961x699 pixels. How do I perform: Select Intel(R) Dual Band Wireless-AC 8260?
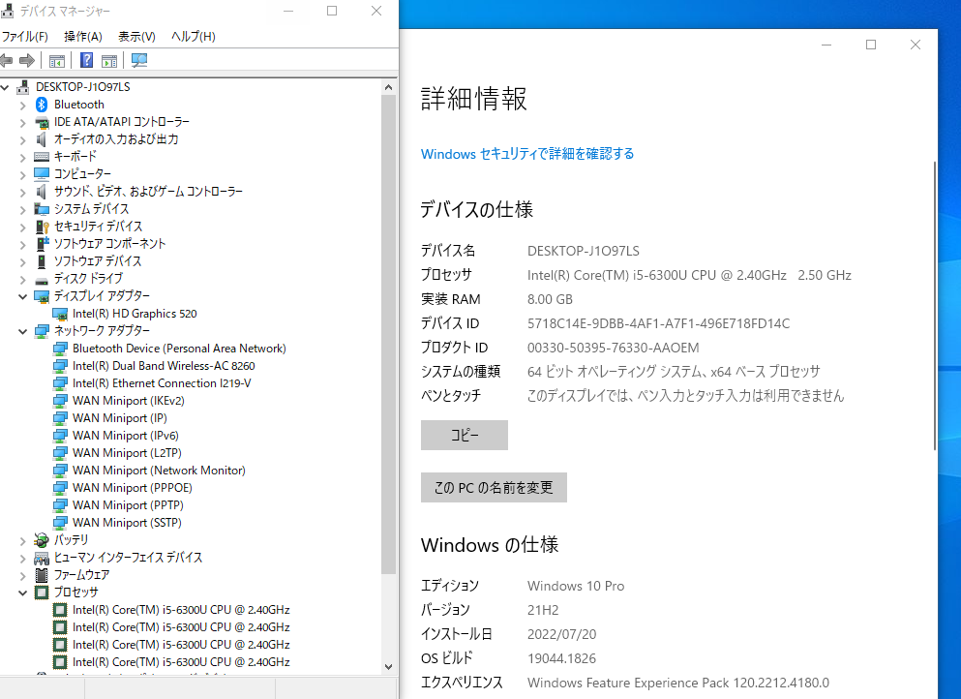(x=164, y=366)
